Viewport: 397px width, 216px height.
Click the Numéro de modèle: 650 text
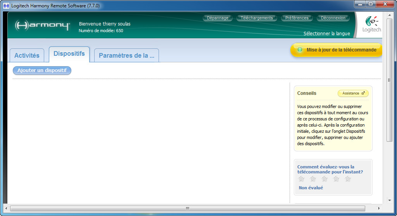point(101,31)
